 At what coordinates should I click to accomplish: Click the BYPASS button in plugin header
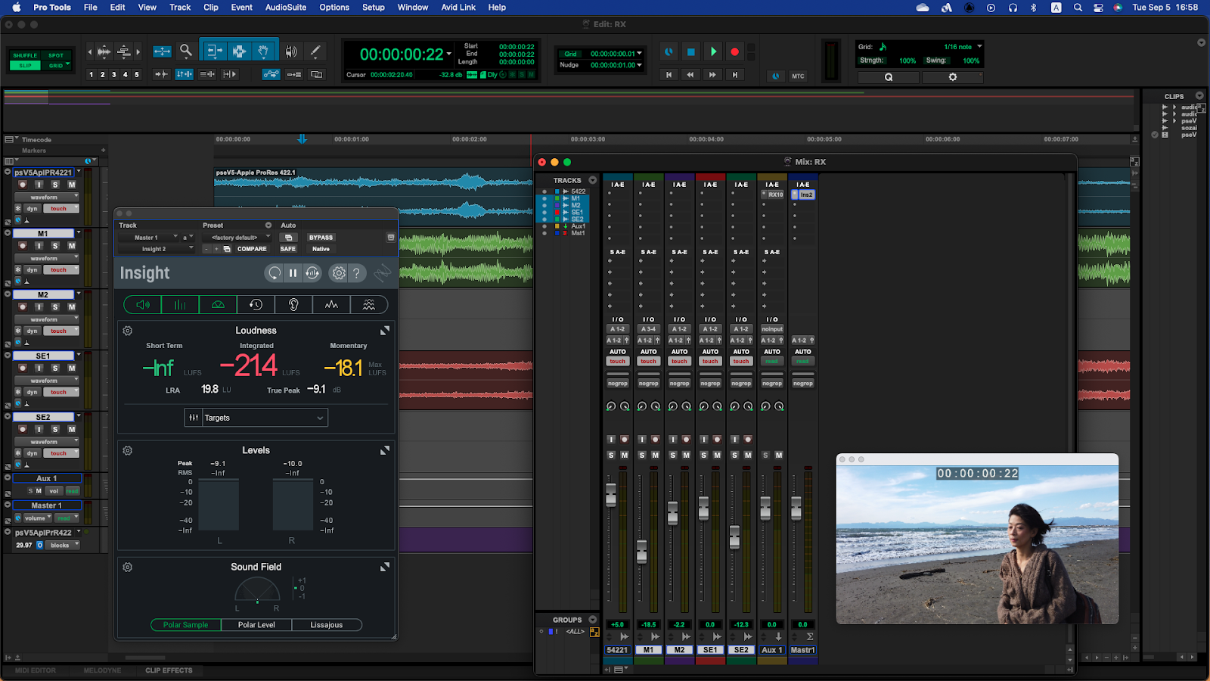click(x=321, y=238)
